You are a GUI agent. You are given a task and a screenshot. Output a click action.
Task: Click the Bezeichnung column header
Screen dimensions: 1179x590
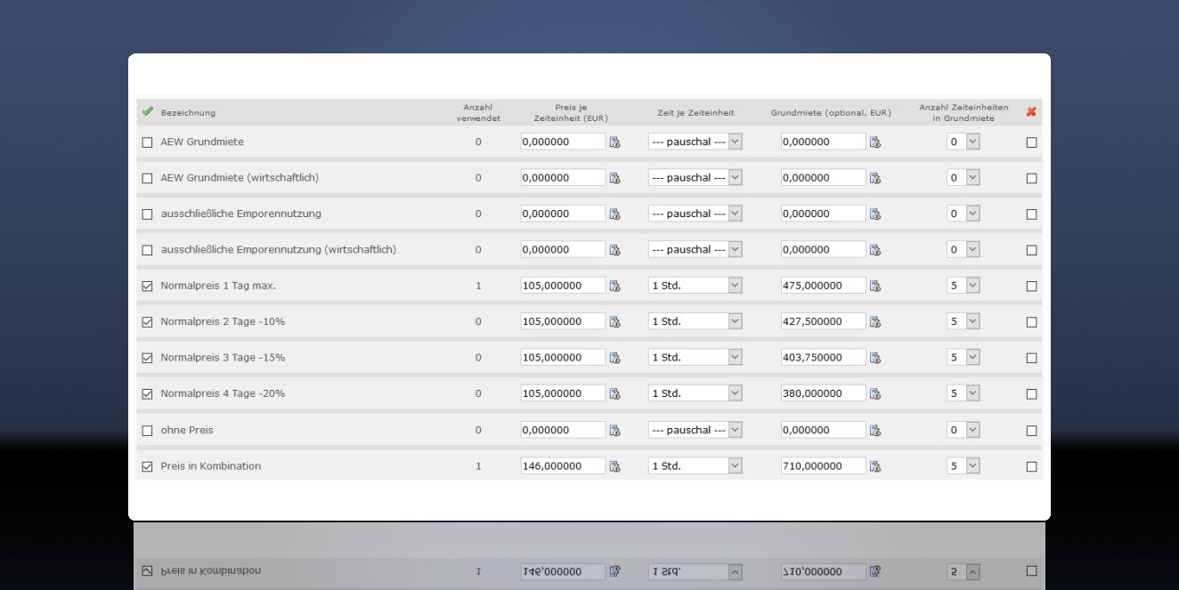[188, 113]
